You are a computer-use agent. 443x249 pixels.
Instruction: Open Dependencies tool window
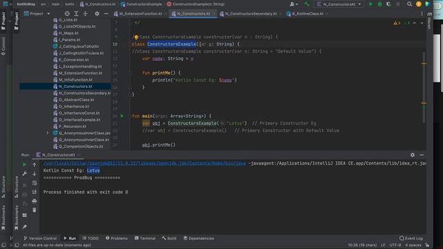[199, 238]
